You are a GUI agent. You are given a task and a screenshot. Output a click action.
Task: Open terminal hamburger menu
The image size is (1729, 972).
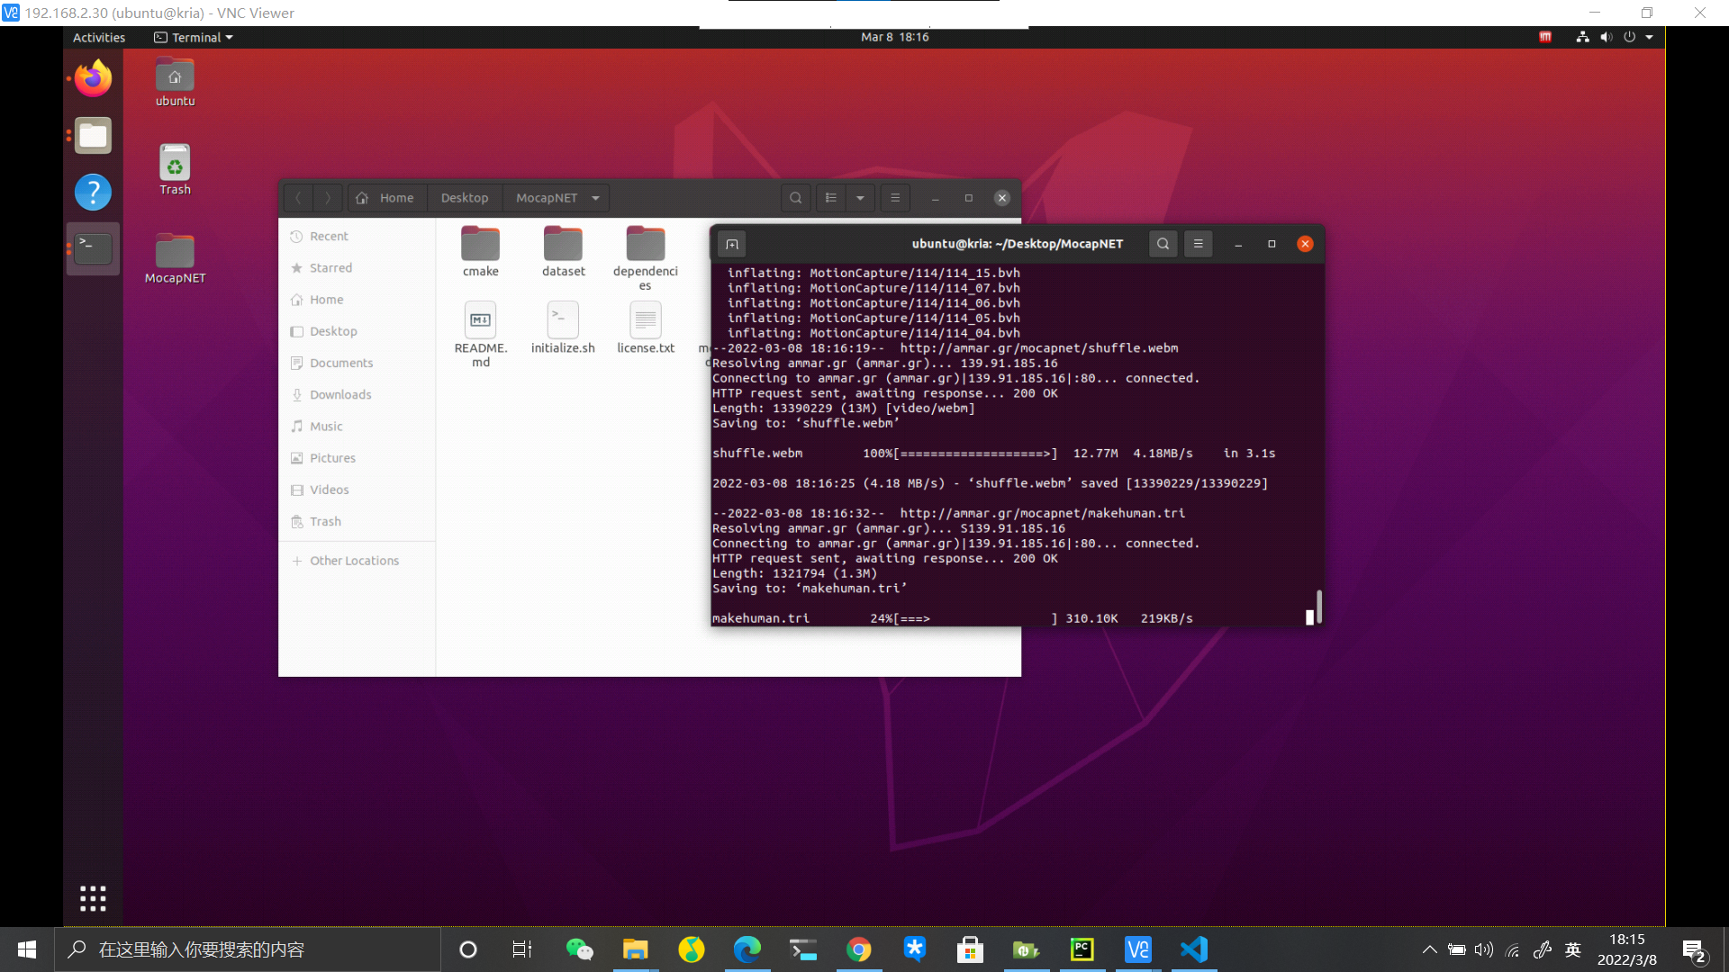click(1198, 244)
